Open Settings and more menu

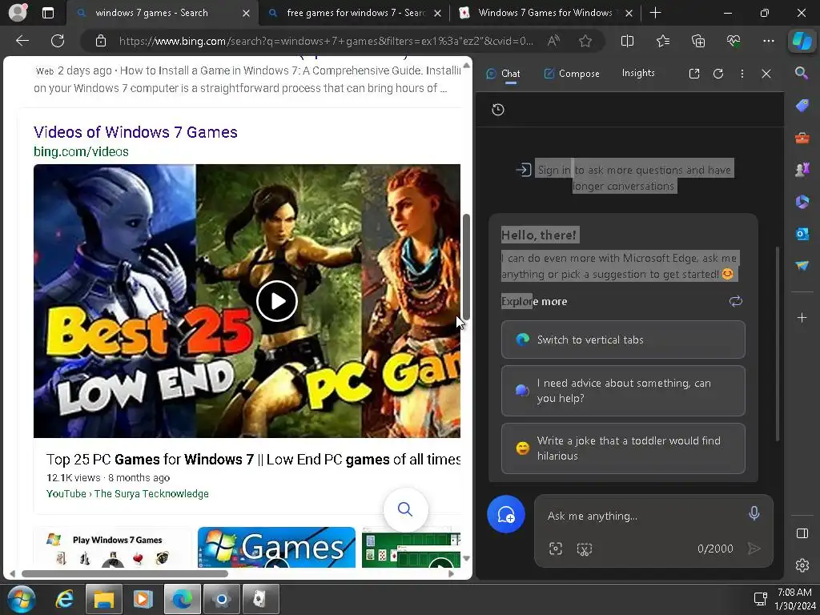[x=768, y=41]
